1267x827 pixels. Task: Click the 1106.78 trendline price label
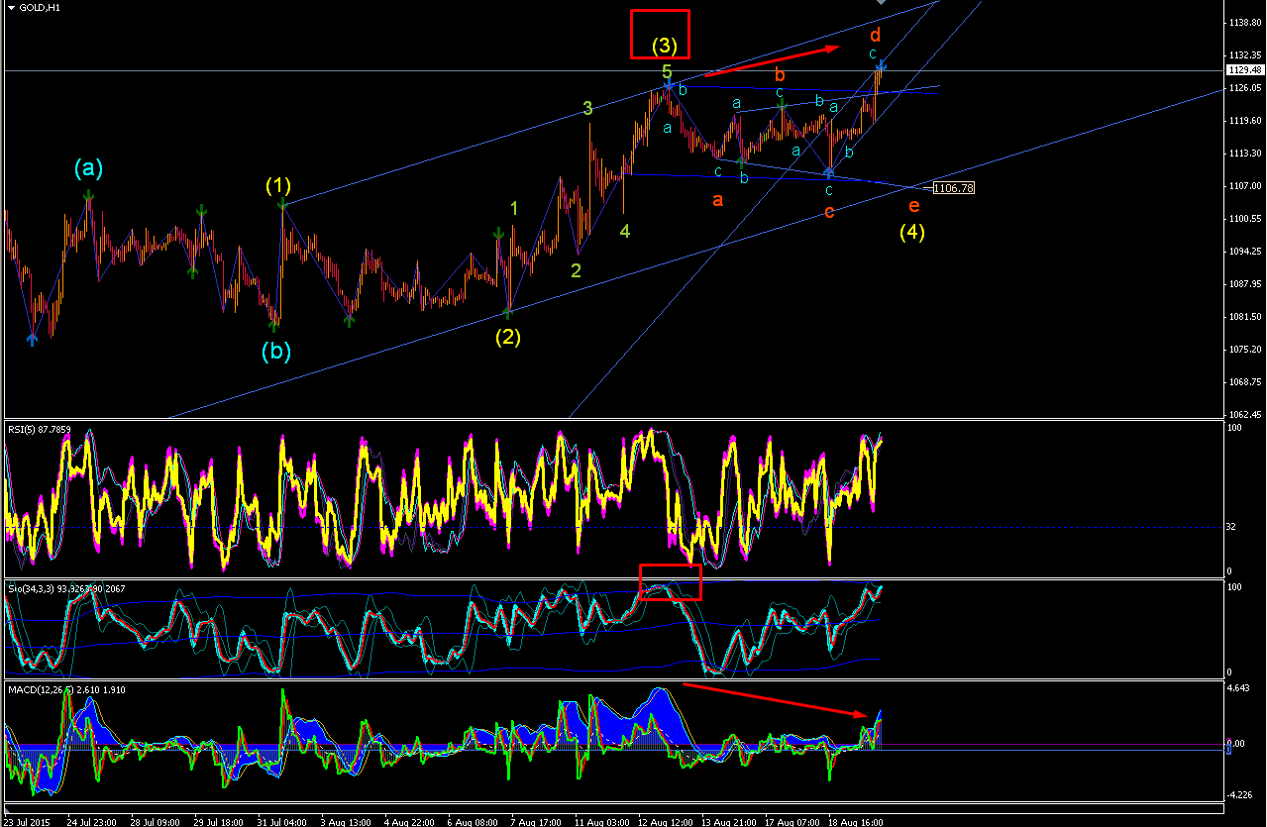pyautogui.click(x=954, y=187)
